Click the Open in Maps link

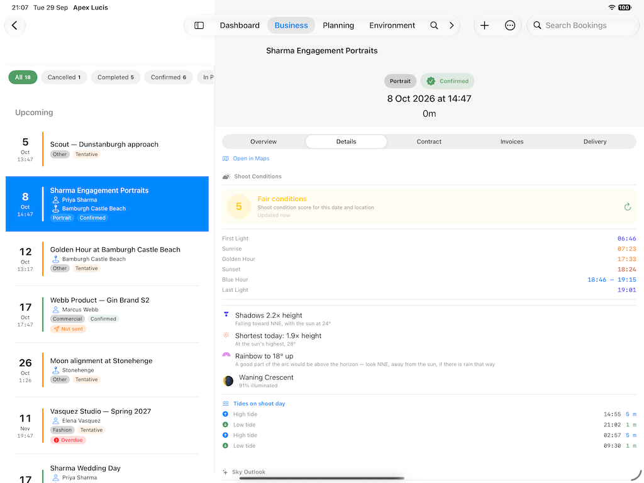(x=251, y=158)
